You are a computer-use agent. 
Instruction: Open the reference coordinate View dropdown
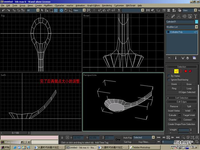point(84,10)
